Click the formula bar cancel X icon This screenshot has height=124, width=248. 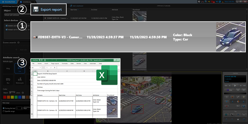(x=47, y=68)
